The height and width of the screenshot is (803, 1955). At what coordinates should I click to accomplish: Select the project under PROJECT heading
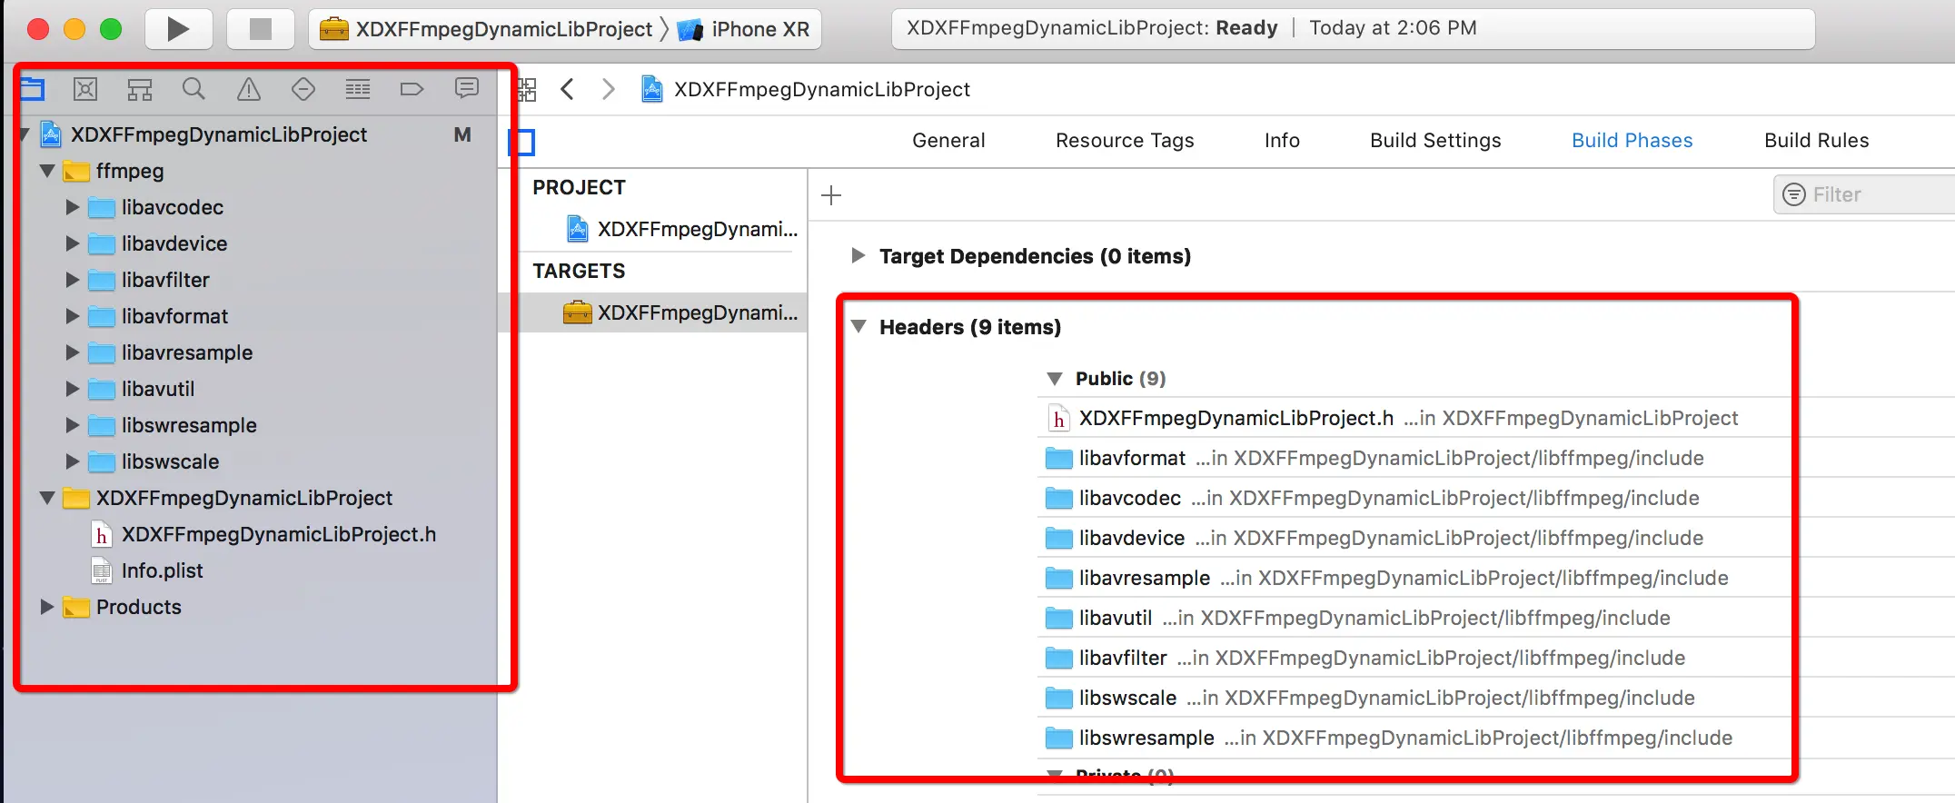pyautogui.click(x=681, y=229)
